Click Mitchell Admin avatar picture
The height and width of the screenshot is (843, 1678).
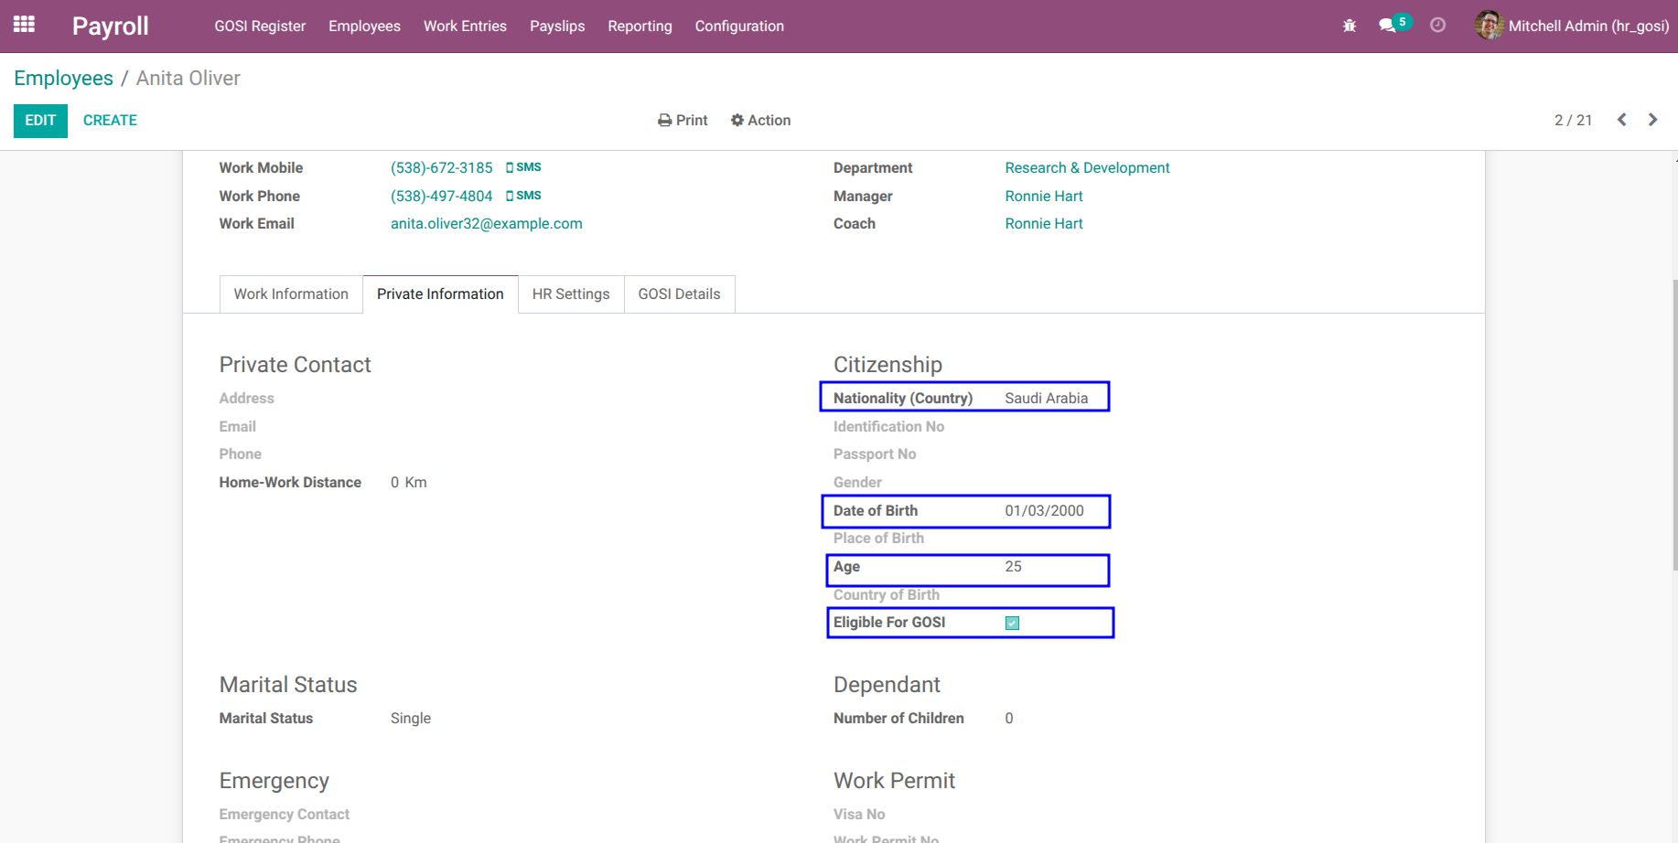(1489, 26)
